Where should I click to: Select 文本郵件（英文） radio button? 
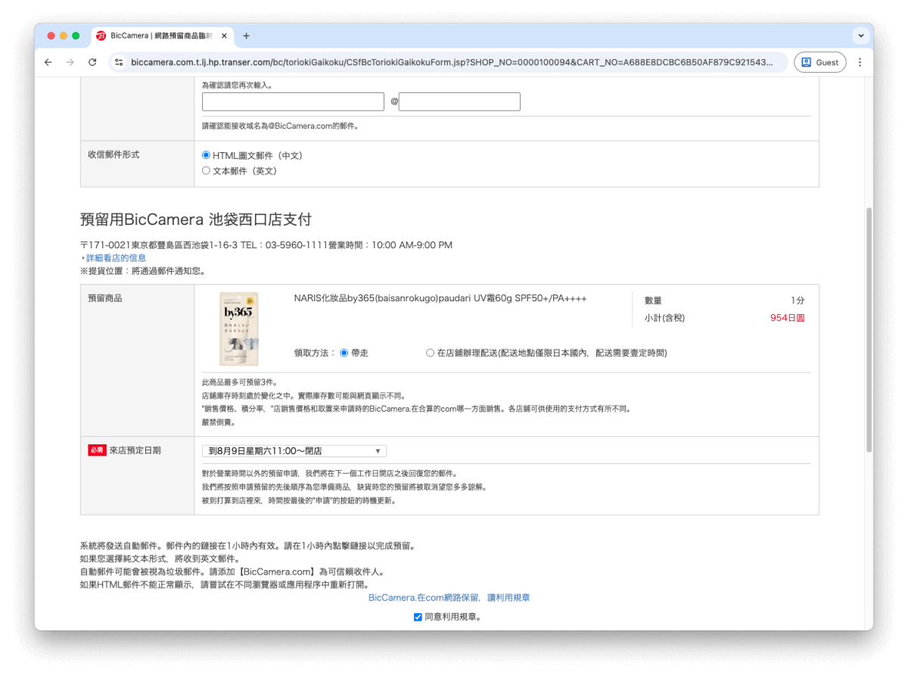pos(206,171)
